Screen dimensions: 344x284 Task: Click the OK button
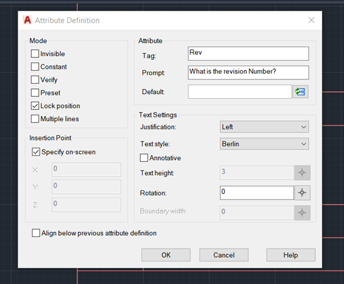pyautogui.click(x=166, y=255)
